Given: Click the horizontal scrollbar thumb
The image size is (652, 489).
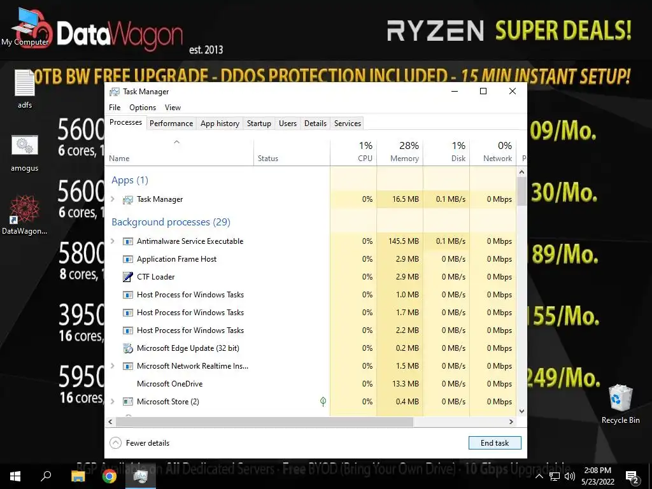Looking at the screenshot, I should coord(264,422).
